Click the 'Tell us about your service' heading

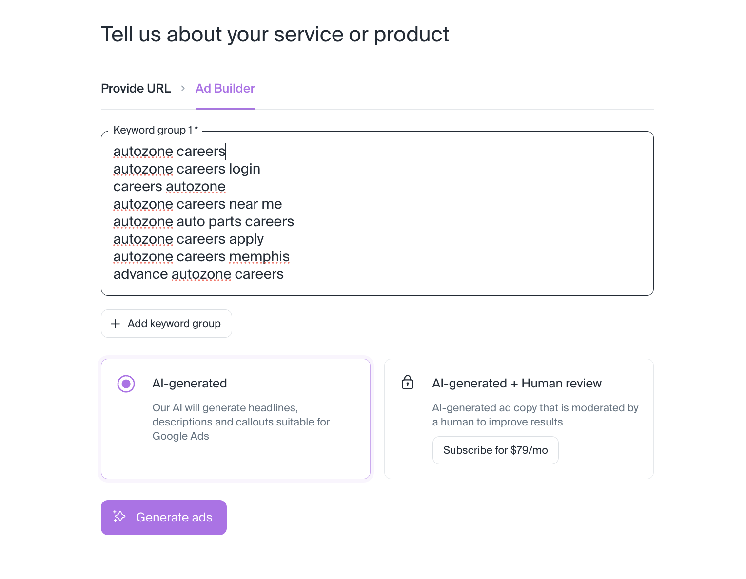tap(275, 35)
